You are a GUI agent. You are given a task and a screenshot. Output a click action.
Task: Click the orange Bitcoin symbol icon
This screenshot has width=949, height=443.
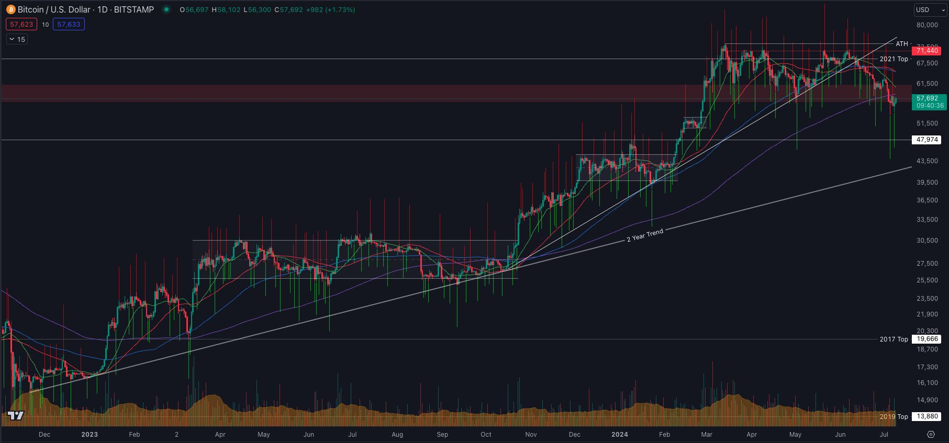point(10,9)
